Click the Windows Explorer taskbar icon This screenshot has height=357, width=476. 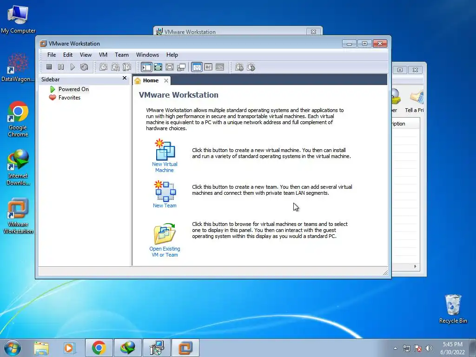pos(41,348)
